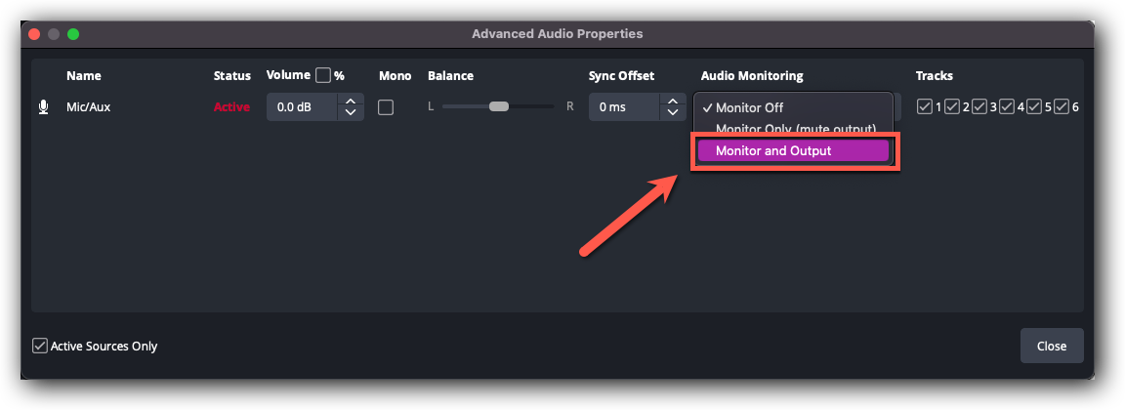The width and height of the screenshot is (1125, 410).
Task: Toggle track 6 checkbox
Action: pos(1062,106)
